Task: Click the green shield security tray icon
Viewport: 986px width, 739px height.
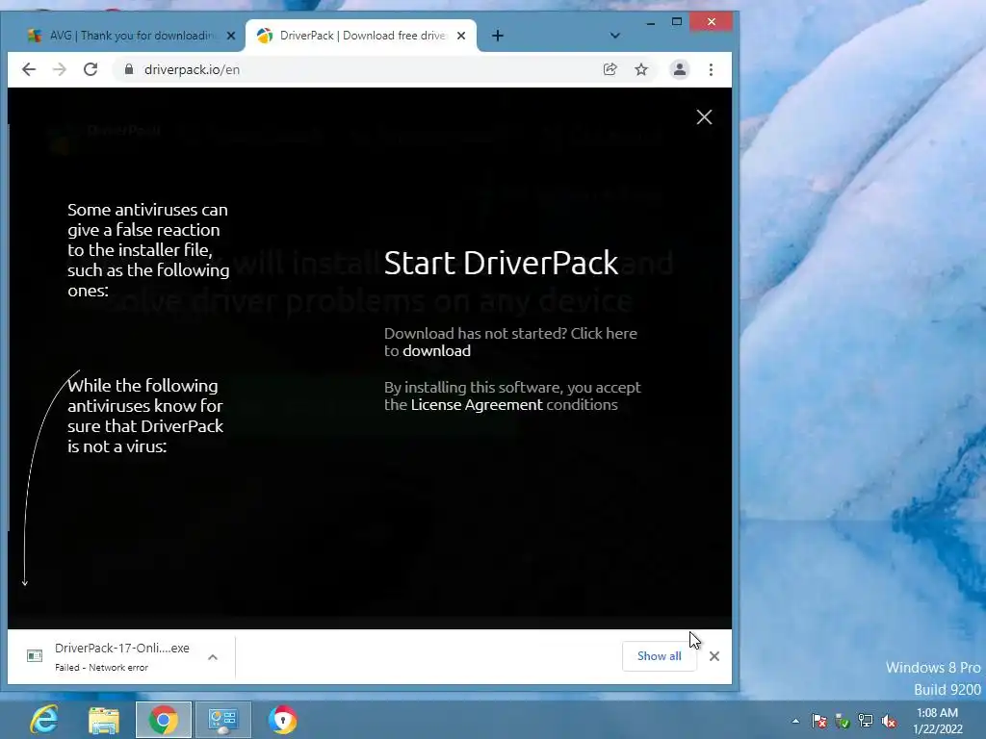Action: (843, 721)
